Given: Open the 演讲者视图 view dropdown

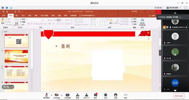Looking at the screenshot, I should [174, 8].
